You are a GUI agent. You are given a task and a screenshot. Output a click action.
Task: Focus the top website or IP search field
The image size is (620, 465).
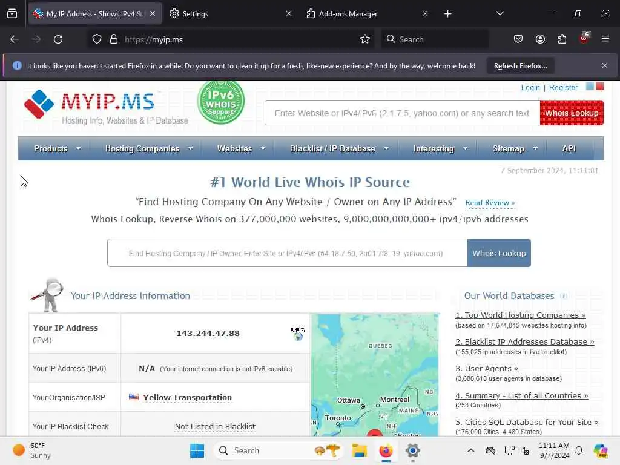[402, 113]
